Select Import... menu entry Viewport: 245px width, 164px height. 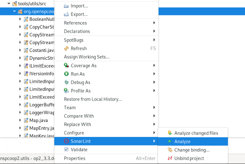click(x=106, y=6)
